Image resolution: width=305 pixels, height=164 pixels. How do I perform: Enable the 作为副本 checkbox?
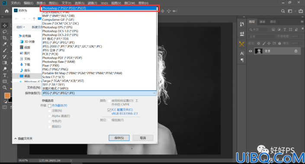click(50, 106)
